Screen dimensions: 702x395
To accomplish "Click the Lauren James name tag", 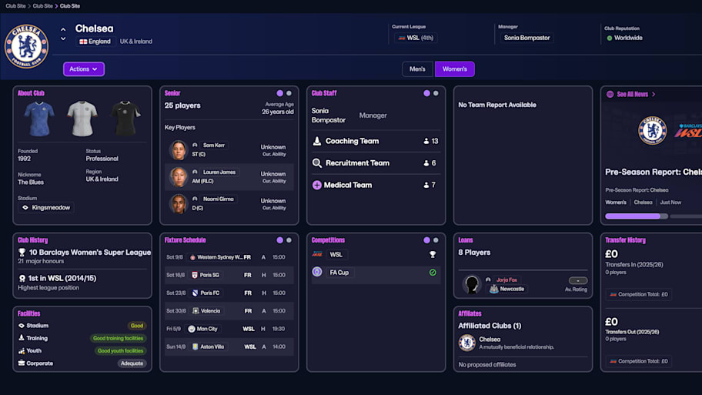I will (x=219, y=172).
